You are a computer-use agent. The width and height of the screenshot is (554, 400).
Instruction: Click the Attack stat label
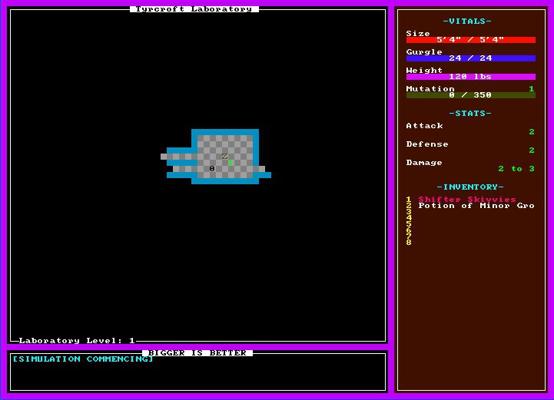click(x=424, y=126)
